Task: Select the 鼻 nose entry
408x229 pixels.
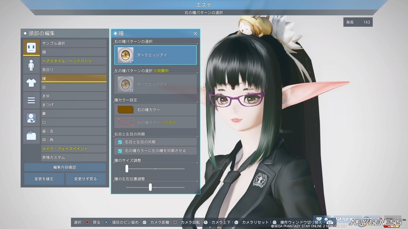Action: 74,114
